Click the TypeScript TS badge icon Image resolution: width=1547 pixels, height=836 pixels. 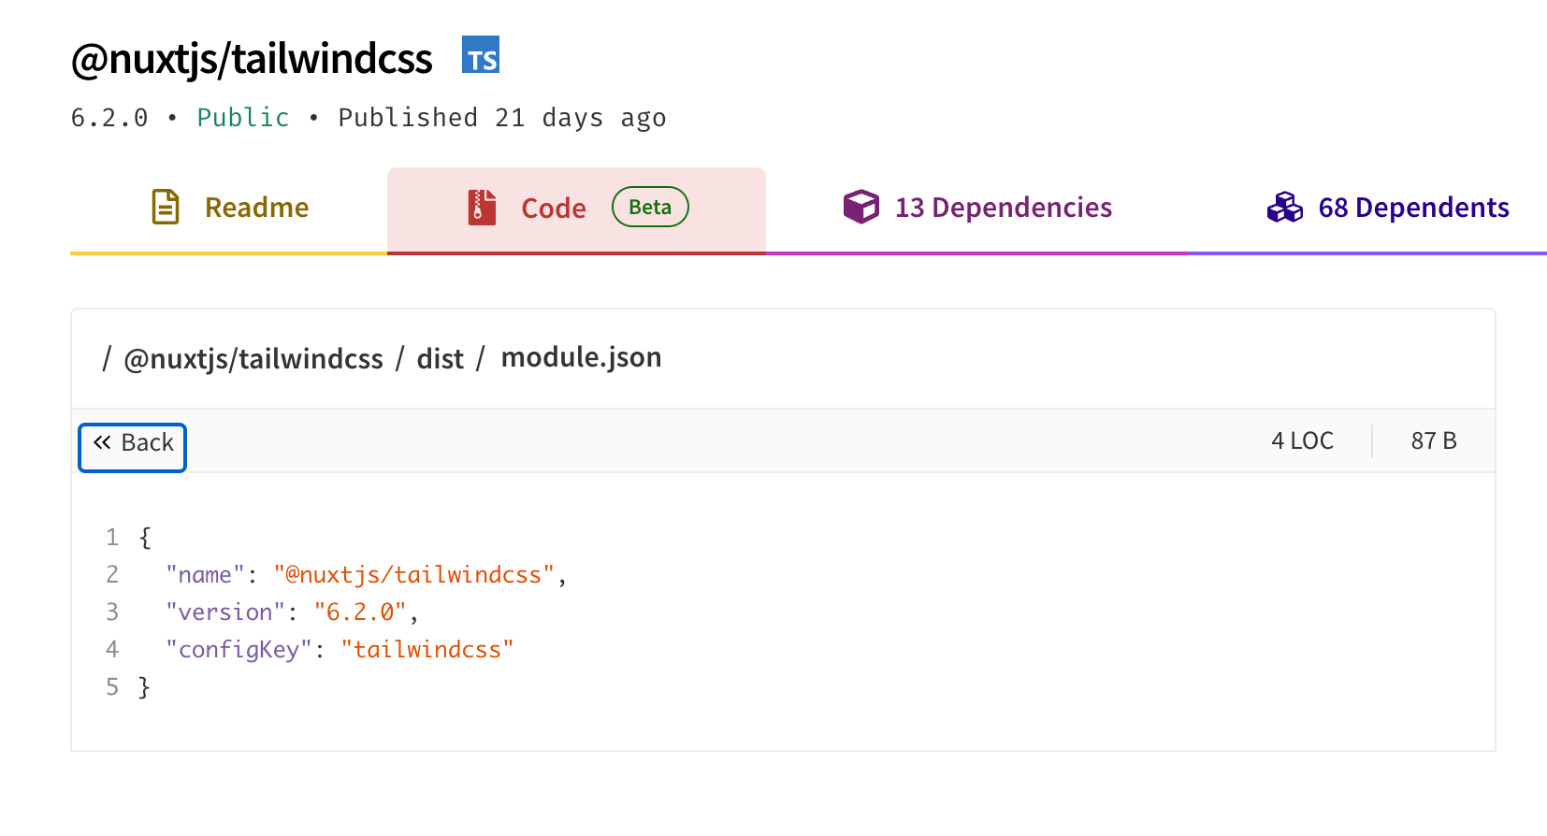[481, 55]
